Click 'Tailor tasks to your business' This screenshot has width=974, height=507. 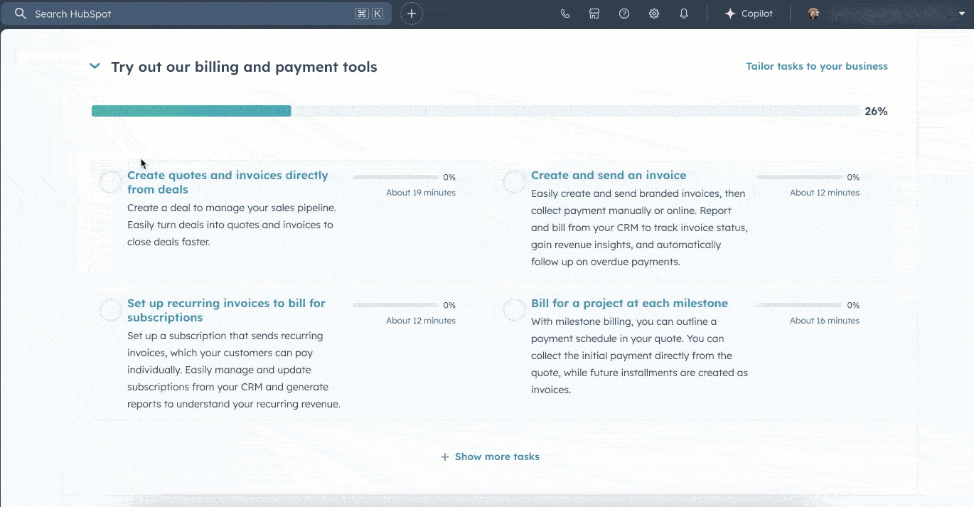816,65
